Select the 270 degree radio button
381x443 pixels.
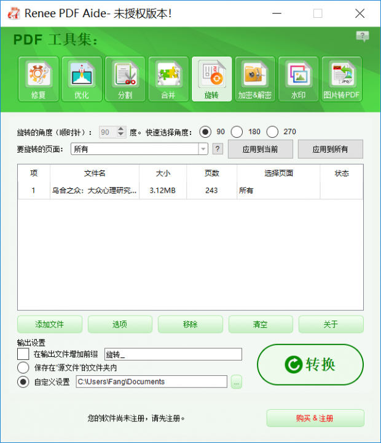pyautogui.click(x=272, y=132)
